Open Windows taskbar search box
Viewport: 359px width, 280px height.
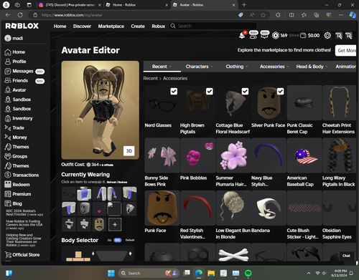click(149, 273)
